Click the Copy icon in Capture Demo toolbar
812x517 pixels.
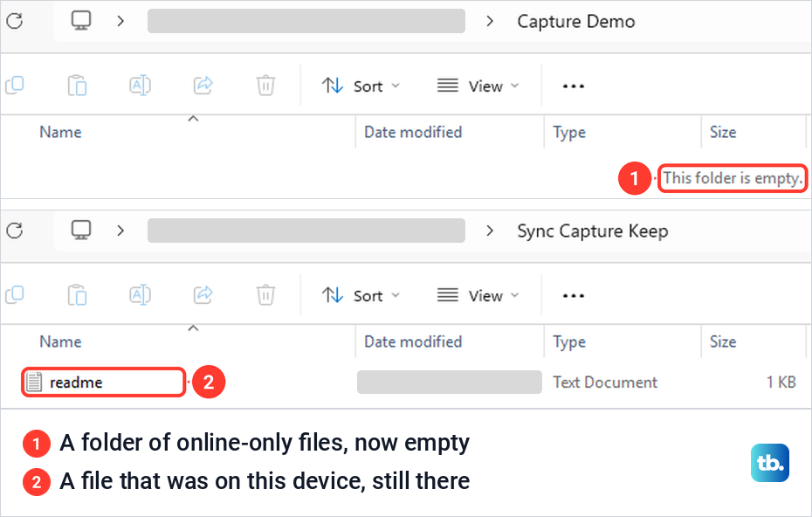pyautogui.click(x=15, y=86)
